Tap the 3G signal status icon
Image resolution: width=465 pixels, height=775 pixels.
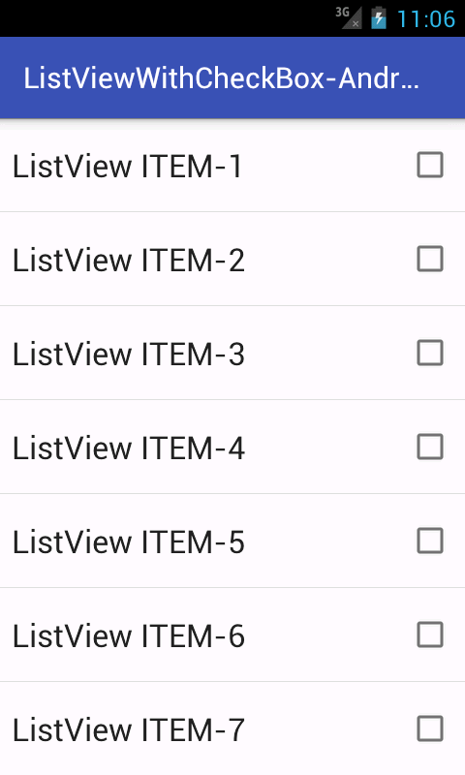point(349,17)
